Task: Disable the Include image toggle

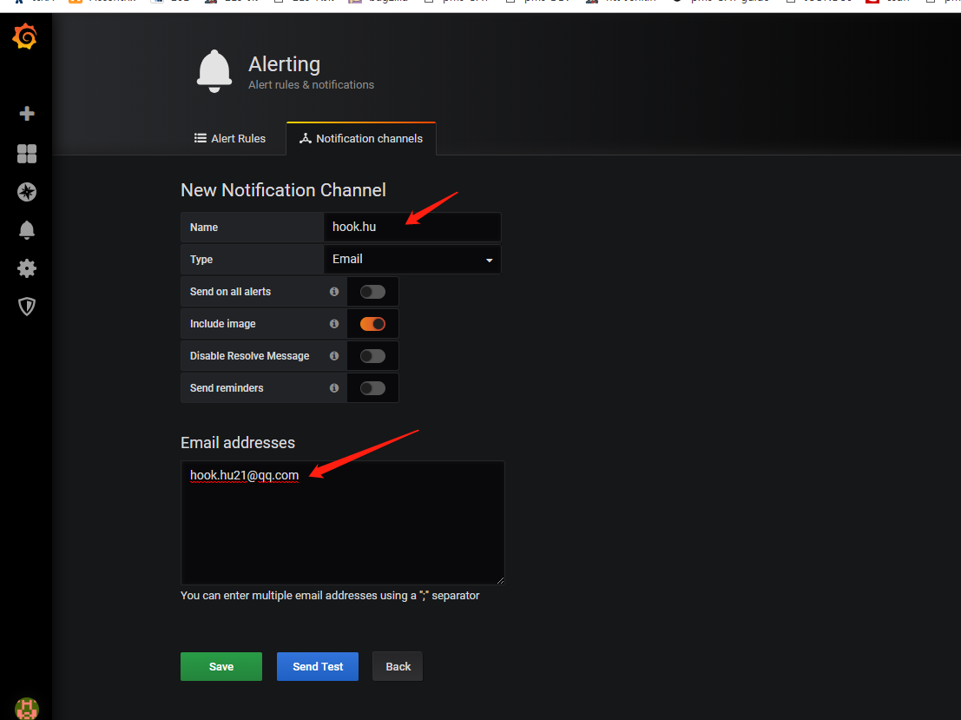Action: point(372,323)
